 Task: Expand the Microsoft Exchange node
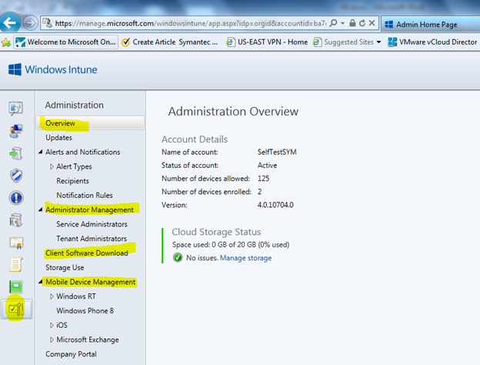pyautogui.click(x=52, y=340)
